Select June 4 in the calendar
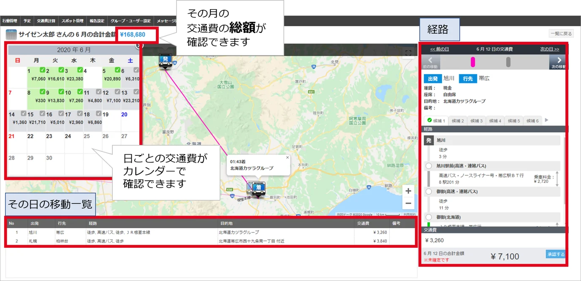The height and width of the screenshot is (281, 581). coord(92,77)
